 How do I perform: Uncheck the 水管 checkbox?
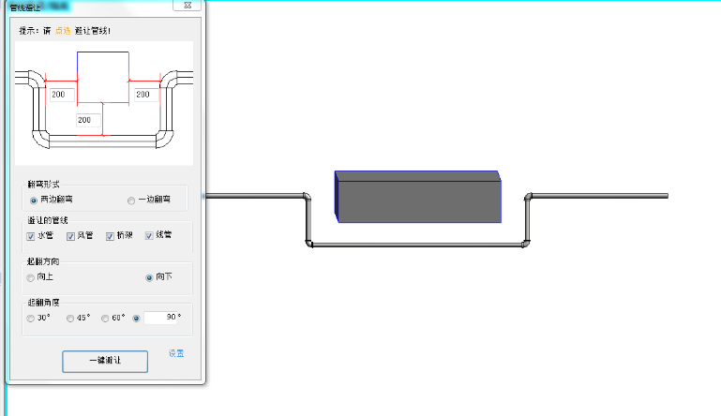click(31, 235)
